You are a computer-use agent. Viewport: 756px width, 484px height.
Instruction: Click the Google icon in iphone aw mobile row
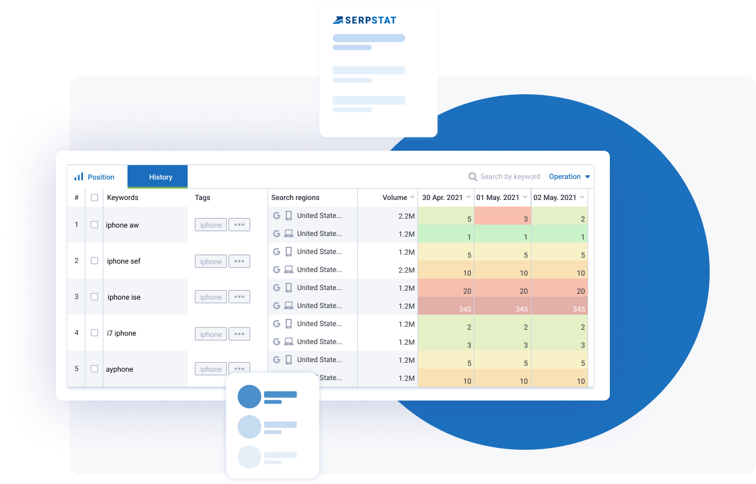[x=277, y=216]
